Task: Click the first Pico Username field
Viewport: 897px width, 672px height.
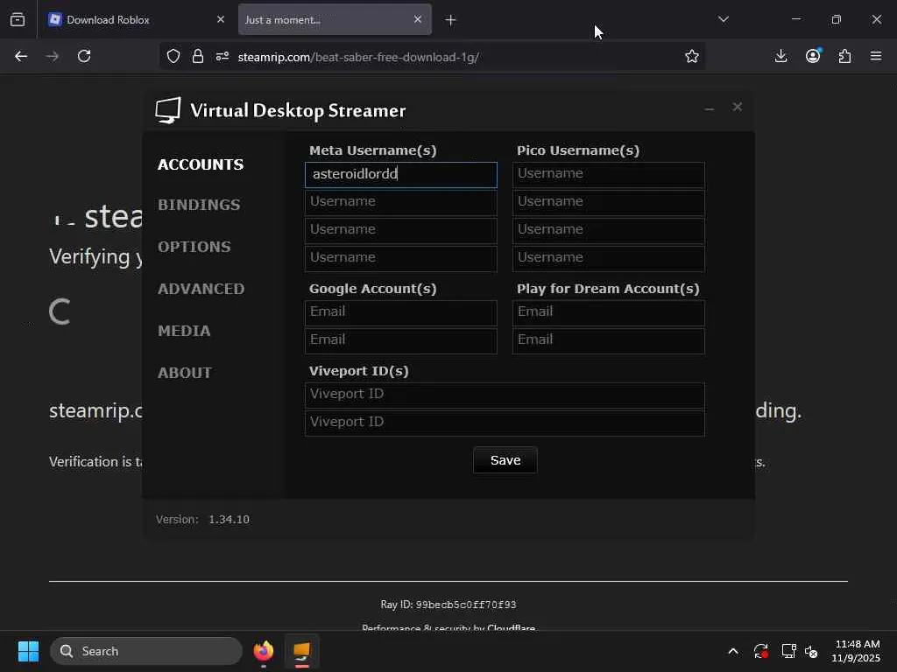Action: click(609, 174)
